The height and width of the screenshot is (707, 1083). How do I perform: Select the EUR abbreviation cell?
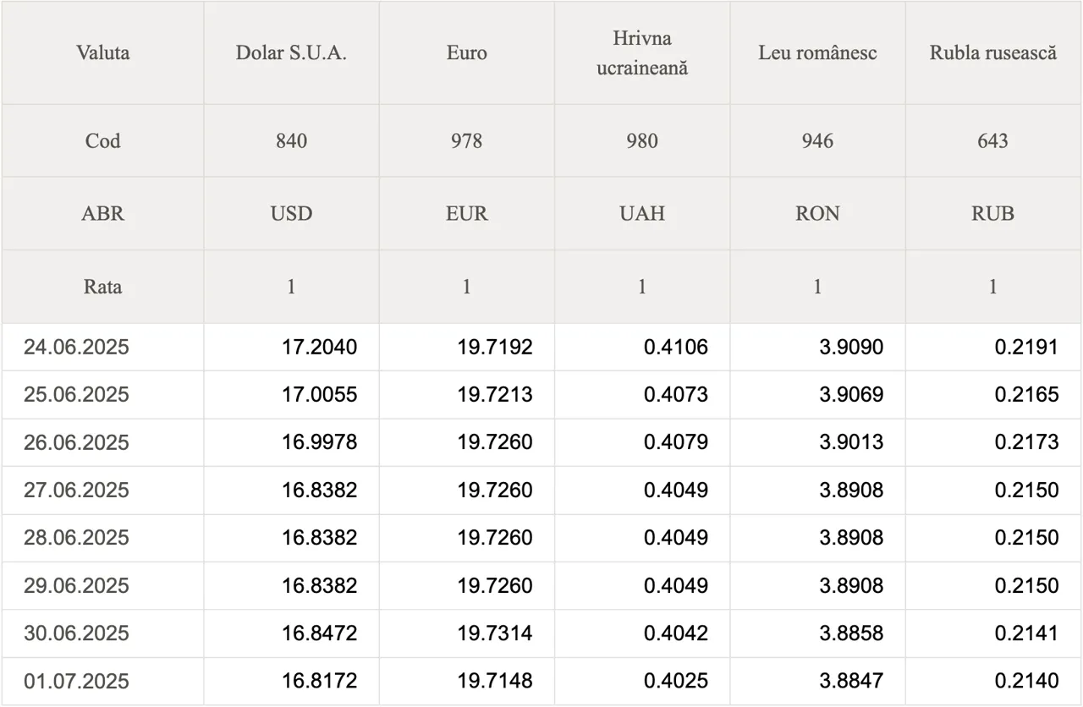[x=466, y=213]
